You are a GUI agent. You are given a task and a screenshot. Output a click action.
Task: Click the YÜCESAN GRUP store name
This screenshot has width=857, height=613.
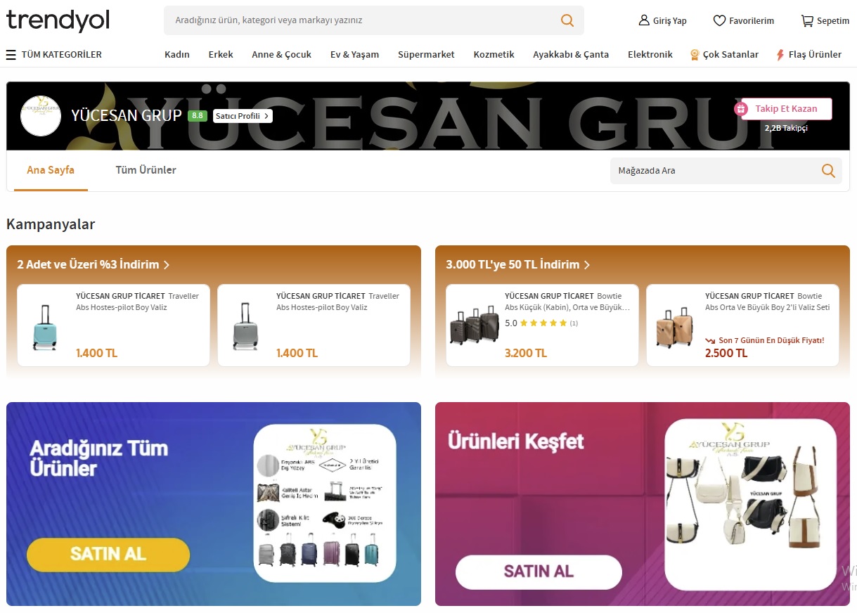(x=127, y=115)
